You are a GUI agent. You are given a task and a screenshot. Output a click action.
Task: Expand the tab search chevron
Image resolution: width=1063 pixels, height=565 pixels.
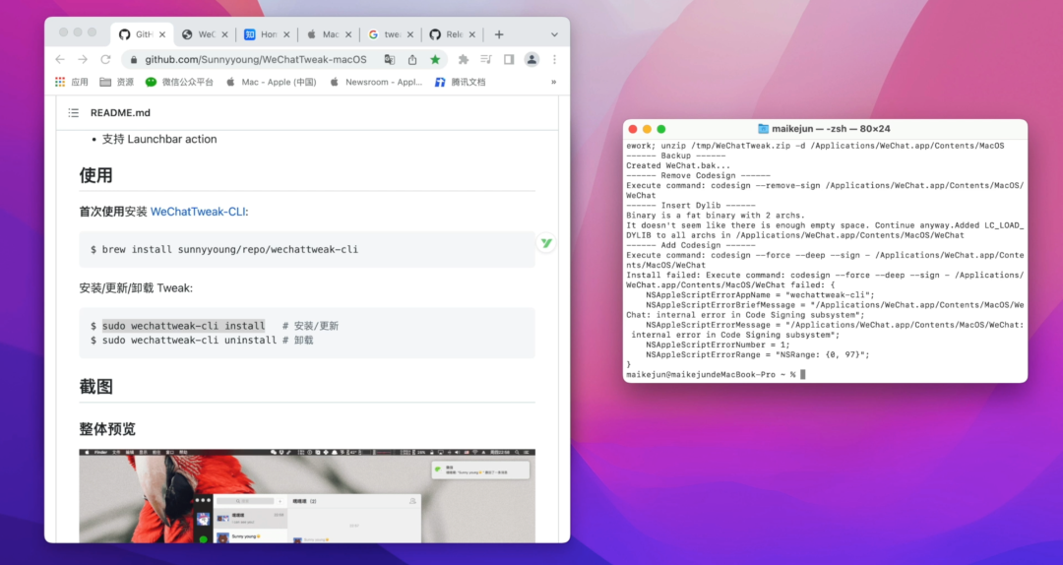pyautogui.click(x=554, y=34)
